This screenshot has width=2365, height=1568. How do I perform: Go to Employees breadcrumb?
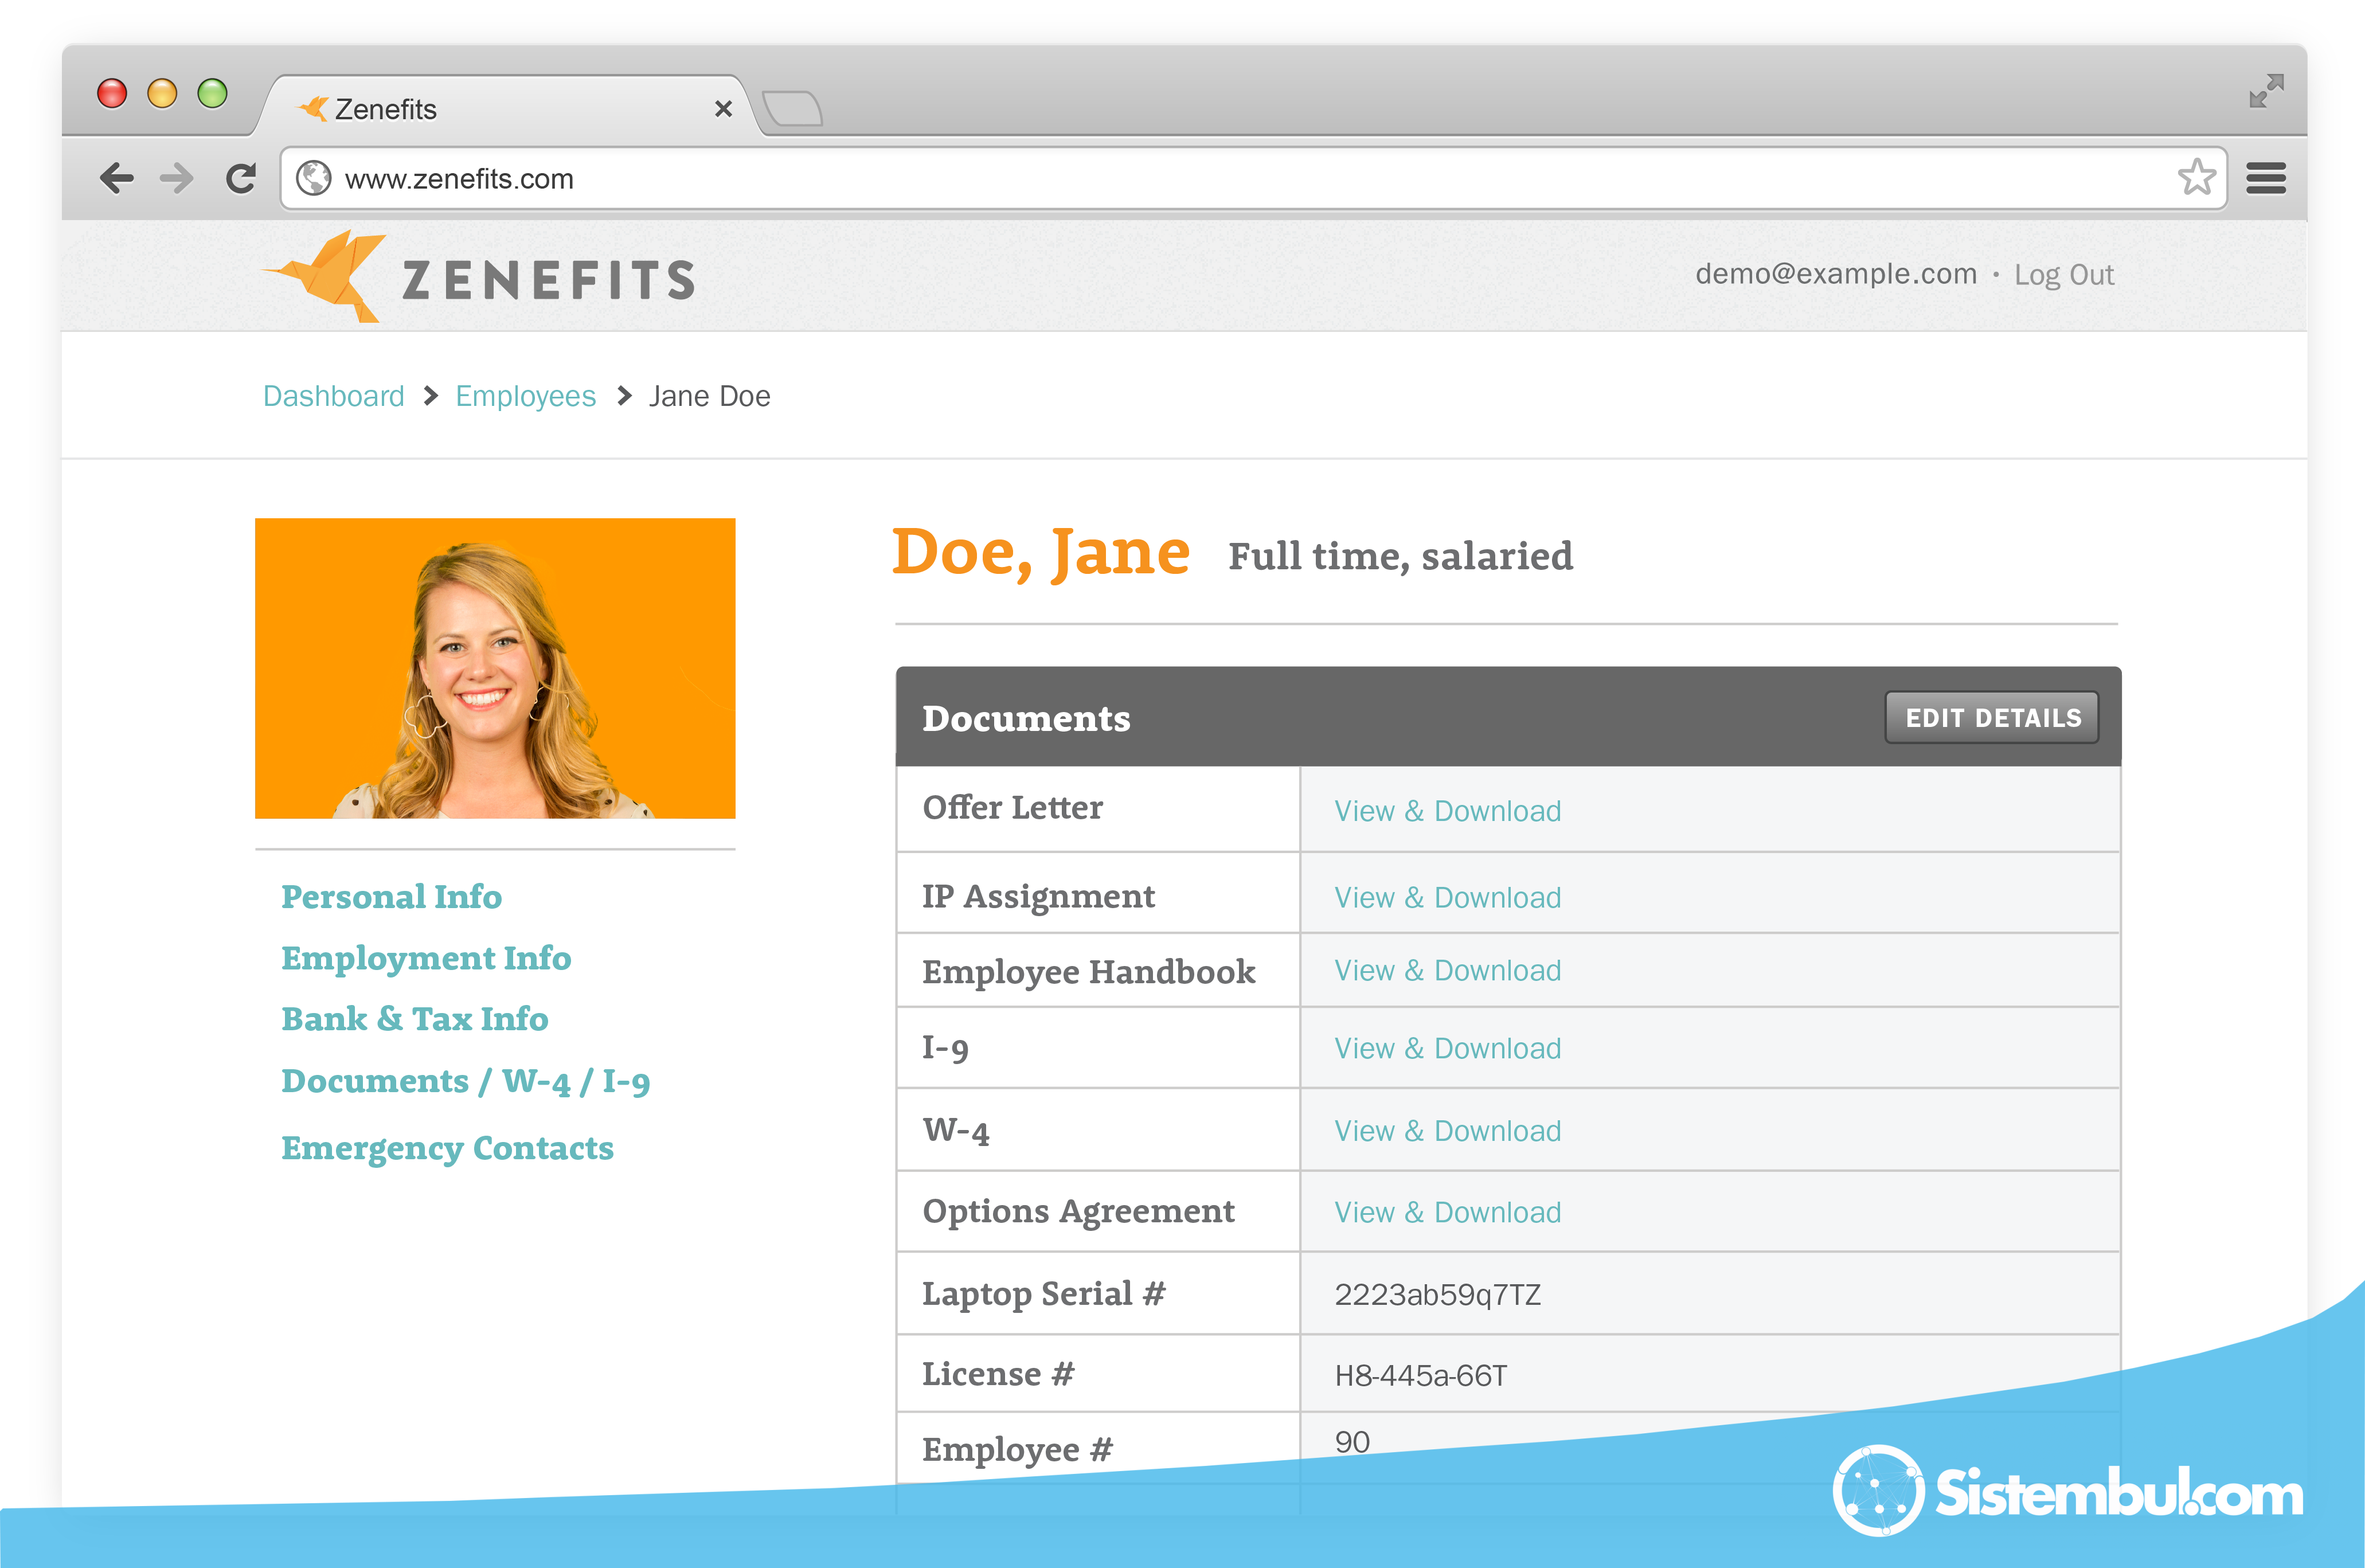525,396
